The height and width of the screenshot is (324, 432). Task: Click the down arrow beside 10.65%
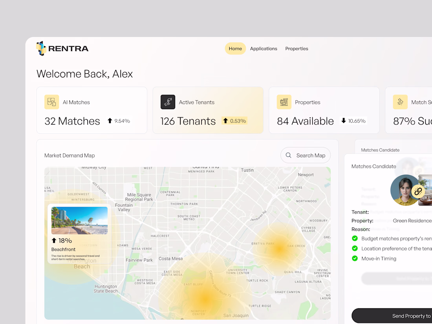(x=343, y=121)
